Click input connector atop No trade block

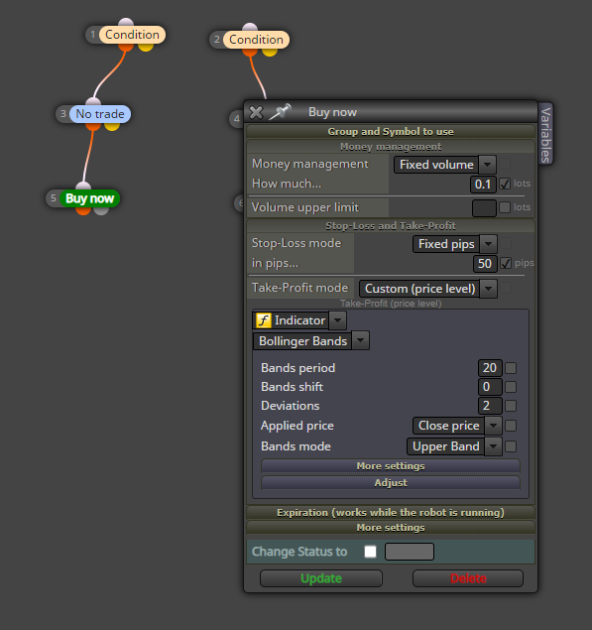point(93,101)
